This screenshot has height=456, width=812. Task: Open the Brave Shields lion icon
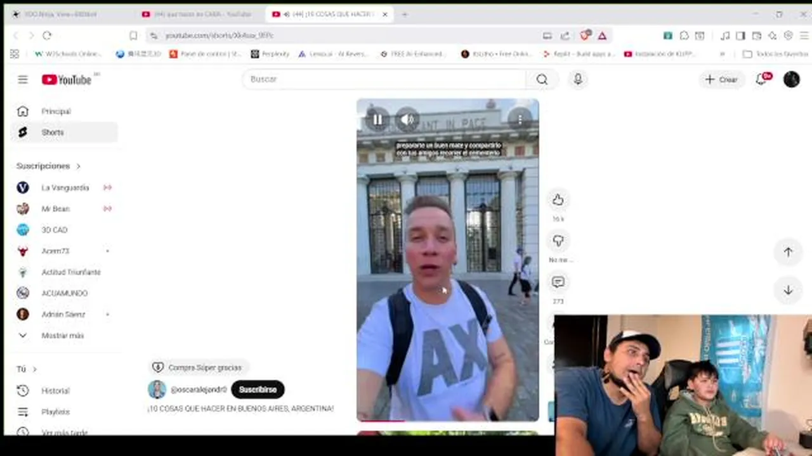click(586, 35)
